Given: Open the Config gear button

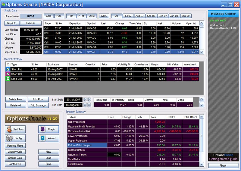Looking at the screenshot, I should pos(15,138).
